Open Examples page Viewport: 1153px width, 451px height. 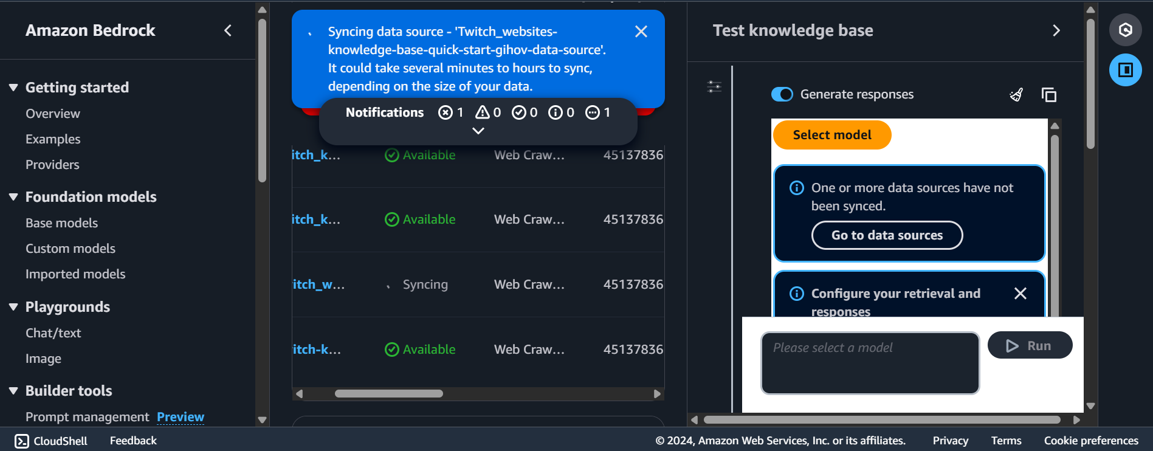tap(53, 139)
